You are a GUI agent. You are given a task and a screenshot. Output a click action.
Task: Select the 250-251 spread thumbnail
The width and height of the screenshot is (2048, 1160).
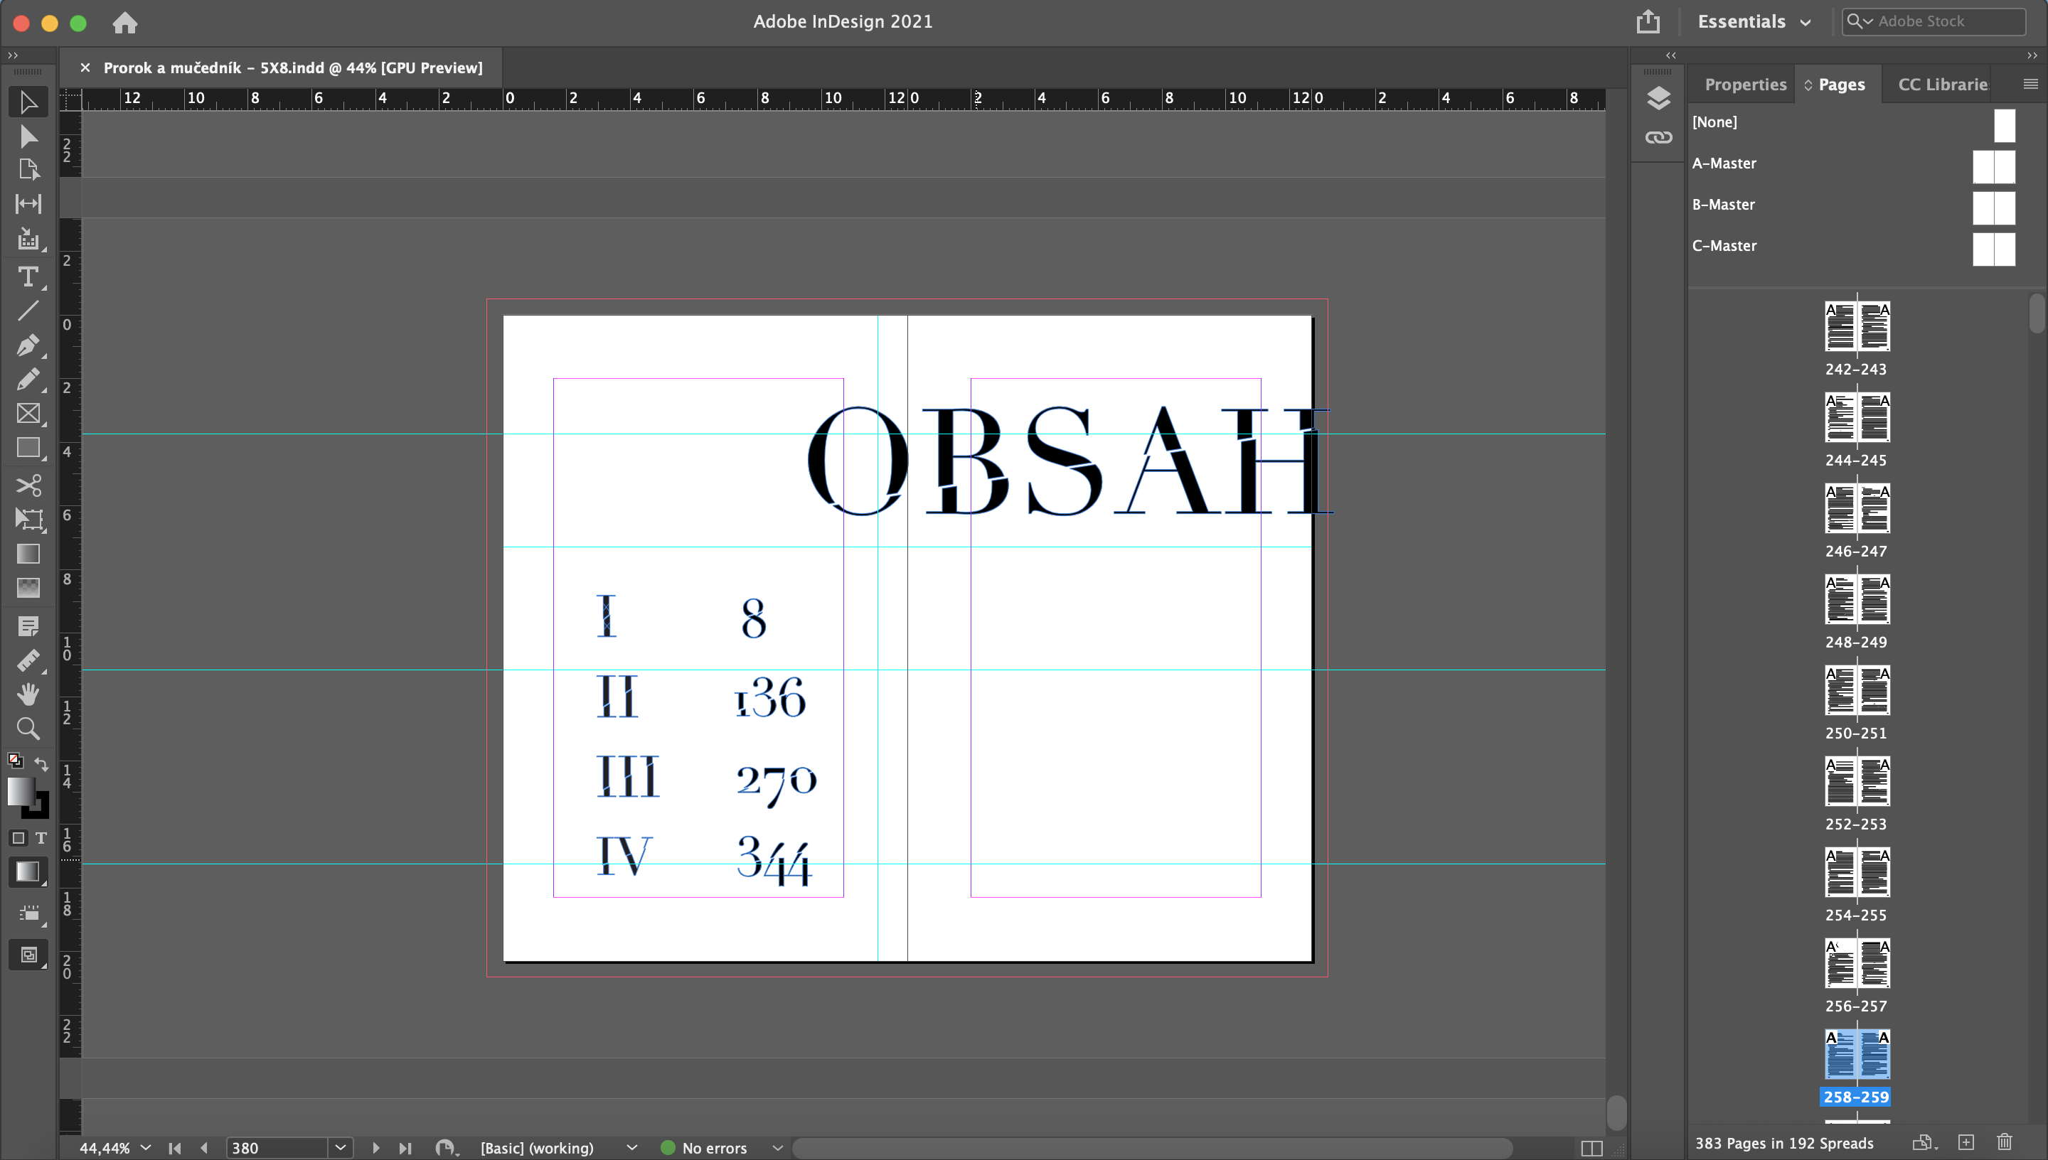pyautogui.click(x=1857, y=692)
